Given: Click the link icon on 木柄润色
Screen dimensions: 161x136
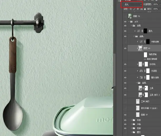Looking at the screenshot, I should pyautogui.click(x=145, y=41).
